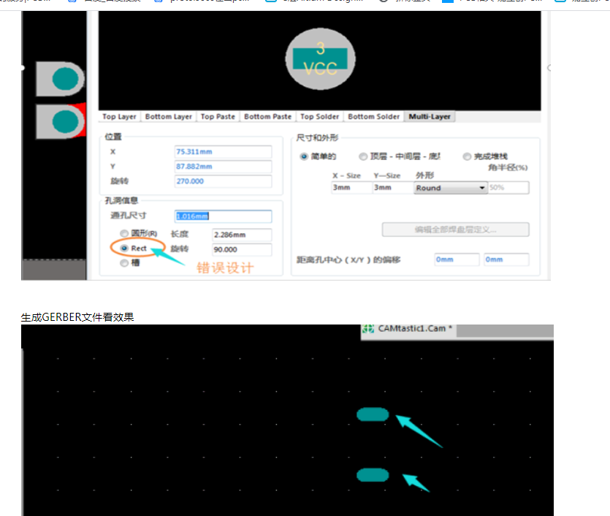Open the Bottom Solder tab
This screenshot has width=610, height=516.
[373, 117]
